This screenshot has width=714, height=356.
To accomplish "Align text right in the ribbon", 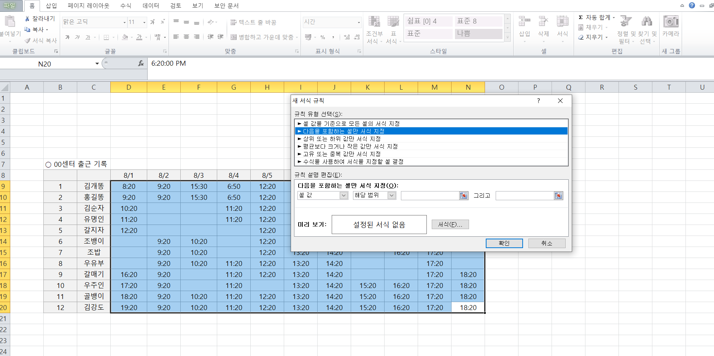I will 197,37.
